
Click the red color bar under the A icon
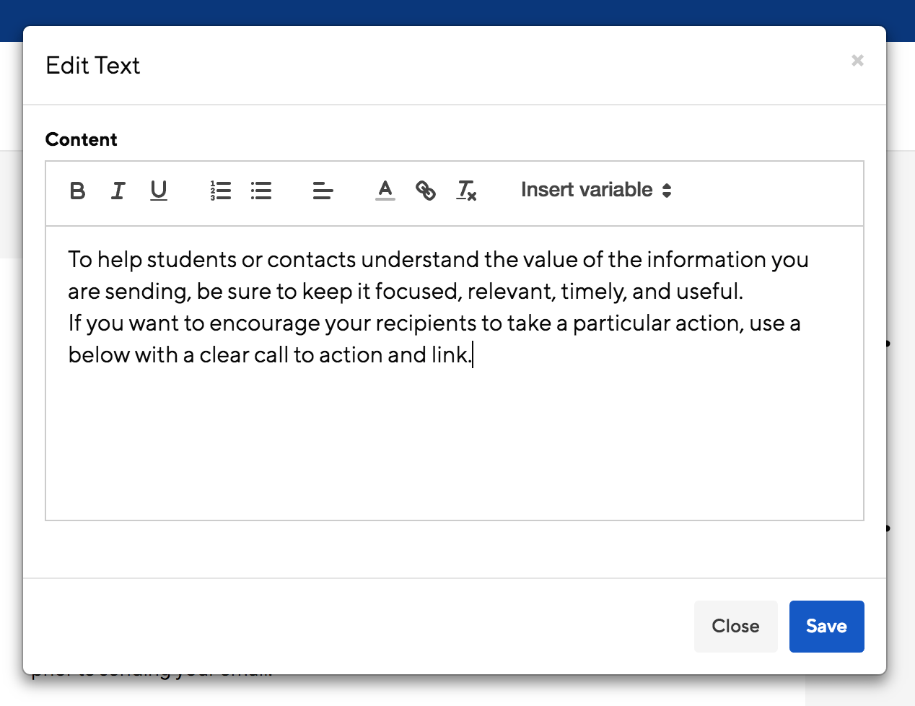385,199
